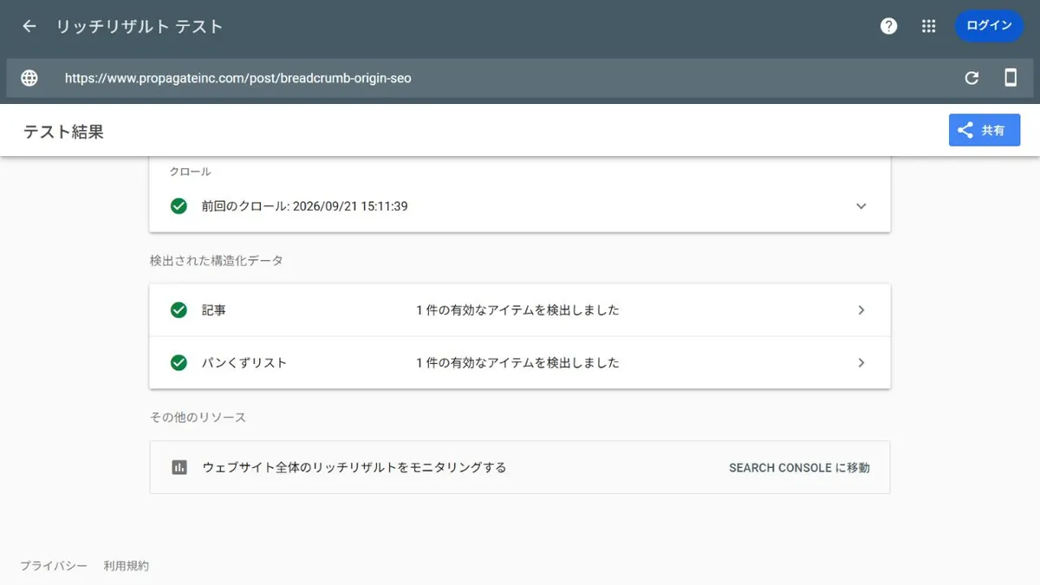This screenshot has width=1040, height=585.
Task: Click the crawl time 2026/09/21 15:11:39 text
Action: coord(350,206)
